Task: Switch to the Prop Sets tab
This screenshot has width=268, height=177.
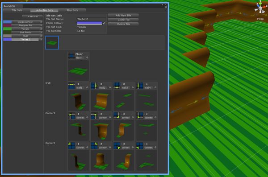Action: pyautogui.click(x=72, y=10)
